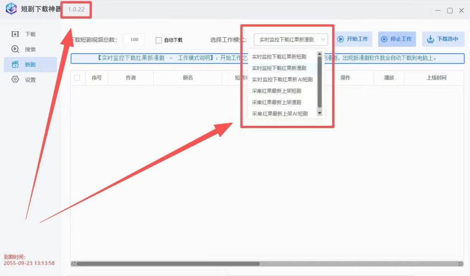Click the 新剧 clapperboard icon
This screenshot has width=470, height=276.
15,64
